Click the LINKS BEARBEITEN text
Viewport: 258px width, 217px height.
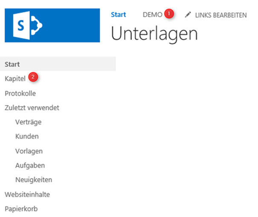tap(220, 15)
